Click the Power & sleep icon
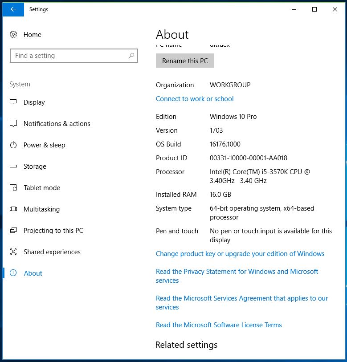Image resolution: width=347 pixels, height=362 pixels. coord(13,145)
